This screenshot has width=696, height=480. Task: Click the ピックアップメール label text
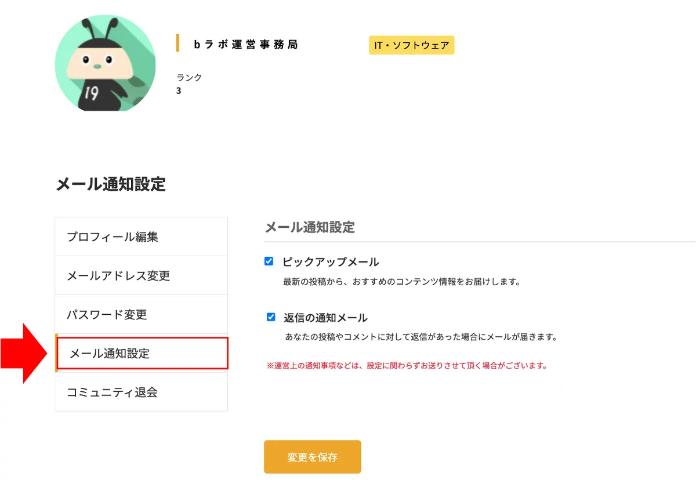(331, 262)
